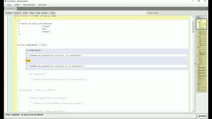Click the "Control de flujo if(condicion)" comment
The image size is (212, 119).
36,23
